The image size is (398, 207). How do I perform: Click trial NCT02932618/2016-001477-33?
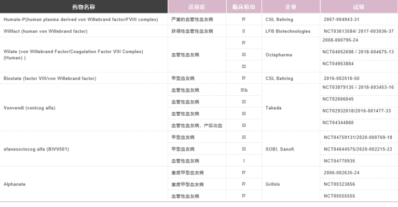pyautogui.click(x=356, y=111)
